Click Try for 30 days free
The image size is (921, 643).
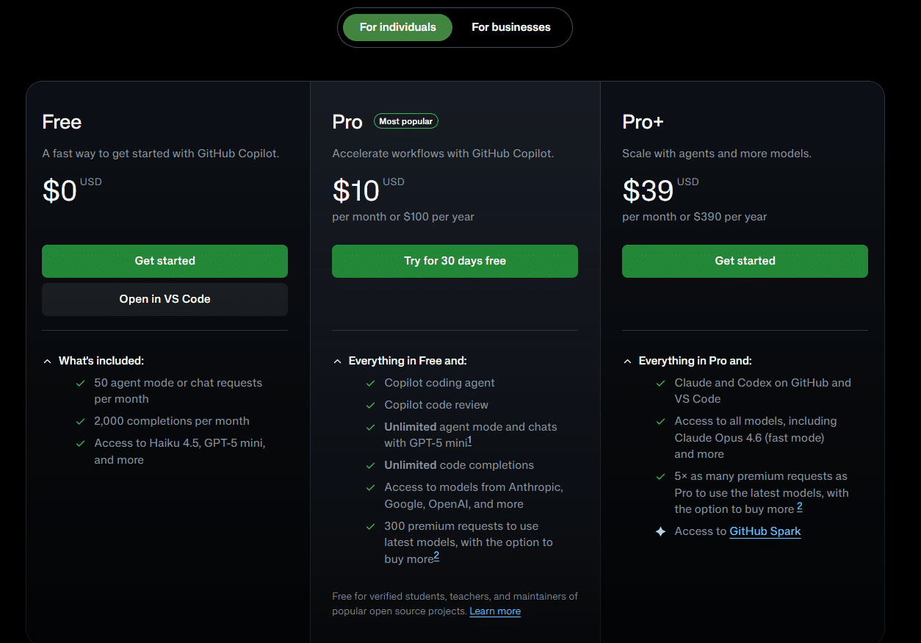coord(454,261)
